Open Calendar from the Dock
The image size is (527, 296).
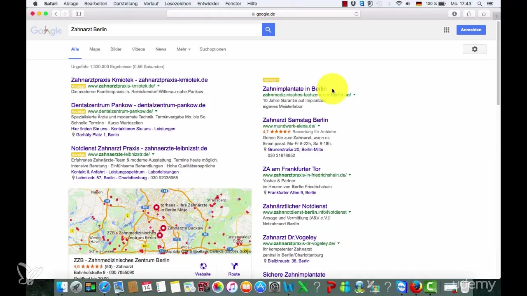click(x=147, y=287)
